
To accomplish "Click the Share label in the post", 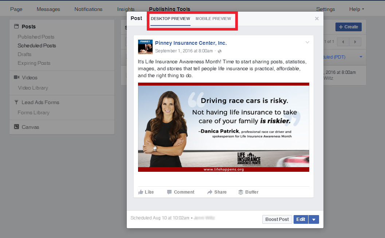I will coord(220,192).
